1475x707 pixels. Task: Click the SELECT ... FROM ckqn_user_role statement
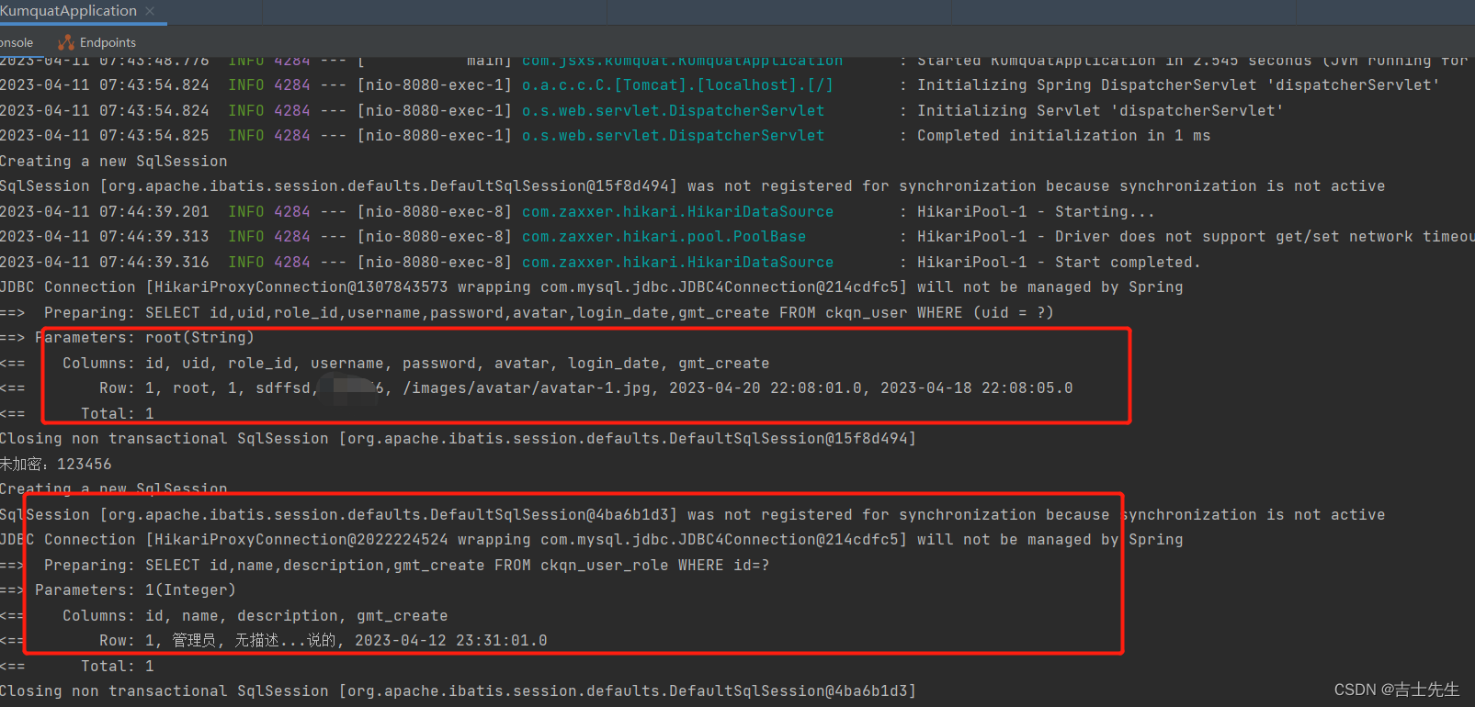click(x=457, y=565)
